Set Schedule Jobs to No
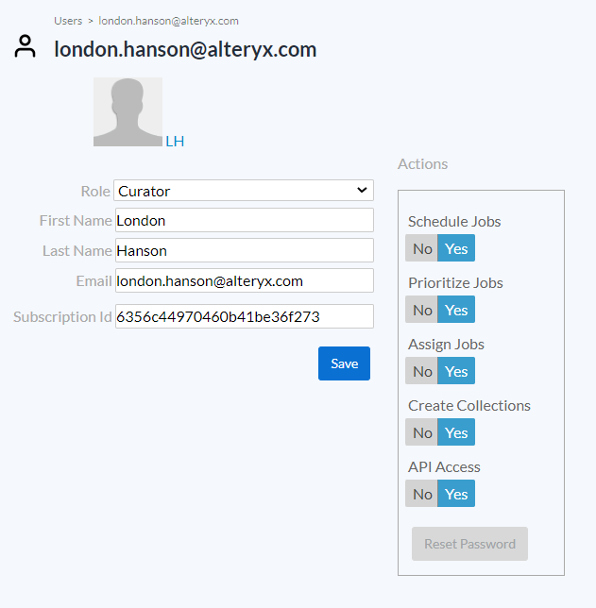 coord(422,248)
